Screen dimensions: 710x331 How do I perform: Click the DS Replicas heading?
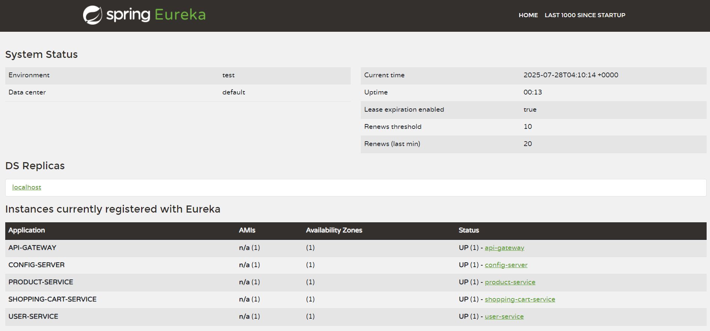(x=35, y=166)
